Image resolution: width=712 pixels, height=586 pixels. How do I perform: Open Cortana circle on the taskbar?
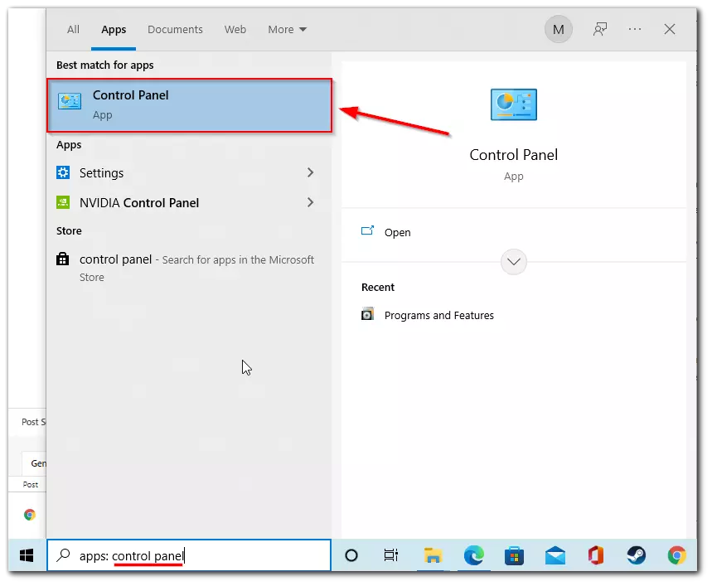(351, 555)
